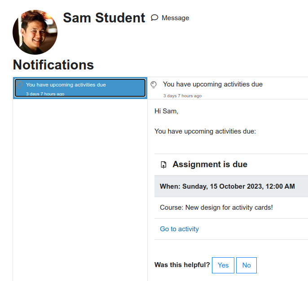Image resolution: width=308 pixels, height=281 pixels.
Task: Click the lightbulb icon in selected notification
Action: click(x=19, y=85)
